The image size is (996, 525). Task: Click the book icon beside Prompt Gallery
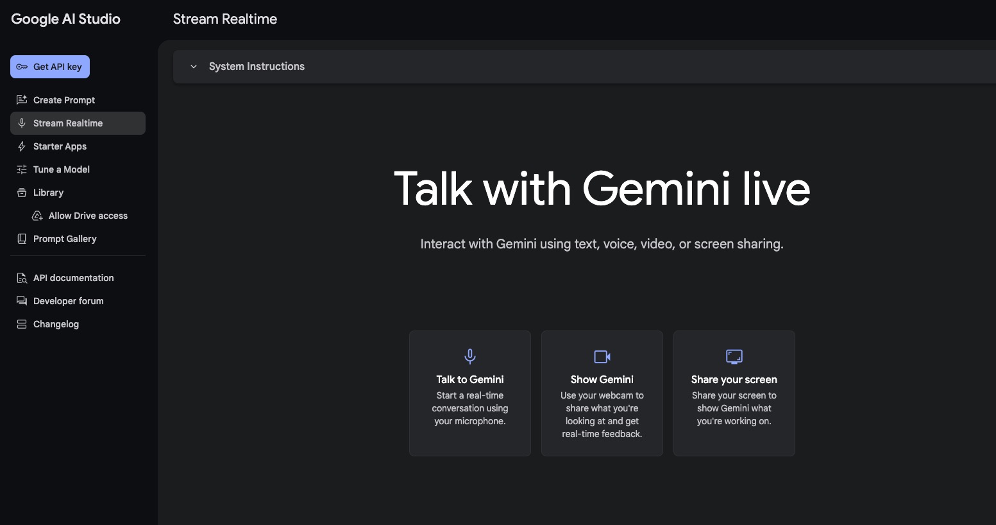(x=22, y=239)
